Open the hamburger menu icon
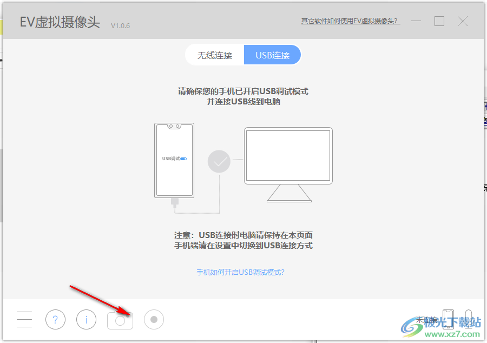 point(24,319)
